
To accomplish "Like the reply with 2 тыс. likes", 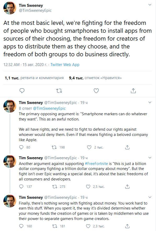I will click(89, 147).
